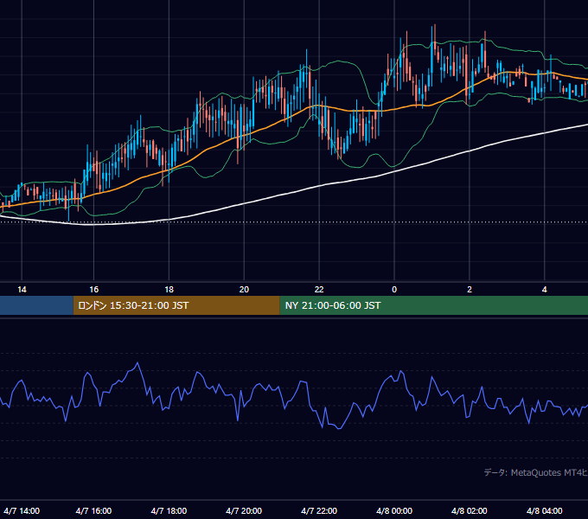Click the 4 hour axis label

pyautogui.click(x=545, y=290)
